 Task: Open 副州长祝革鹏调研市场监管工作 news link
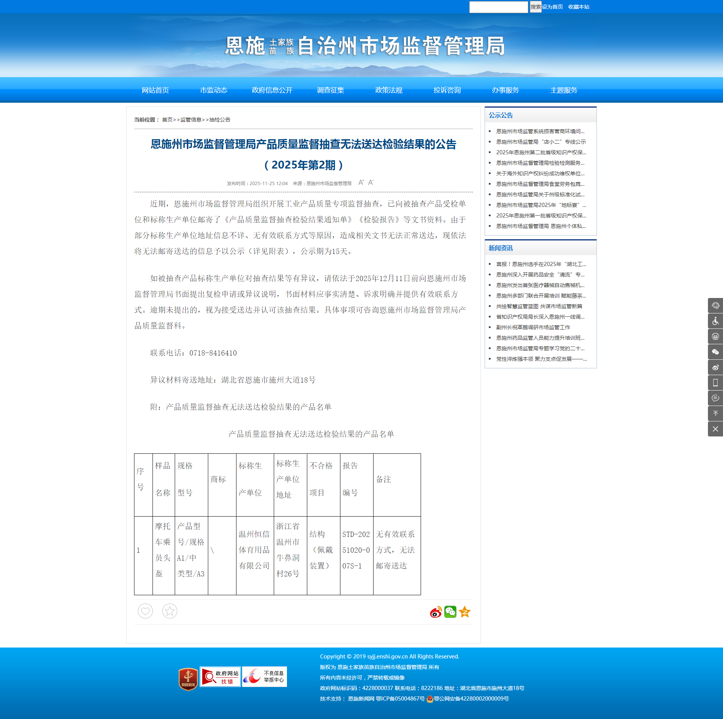533,327
